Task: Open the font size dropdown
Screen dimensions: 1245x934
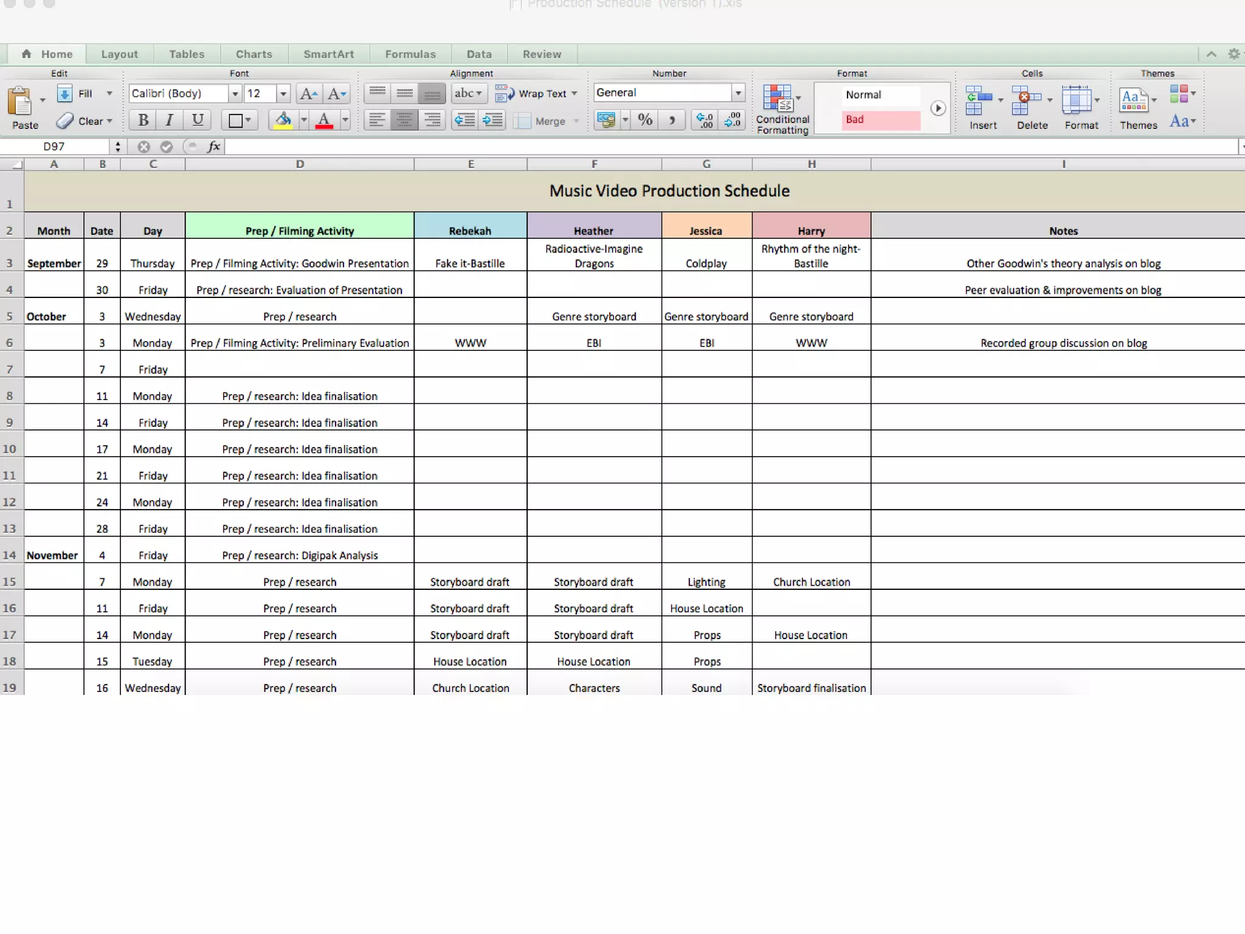Action: click(283, 94)
